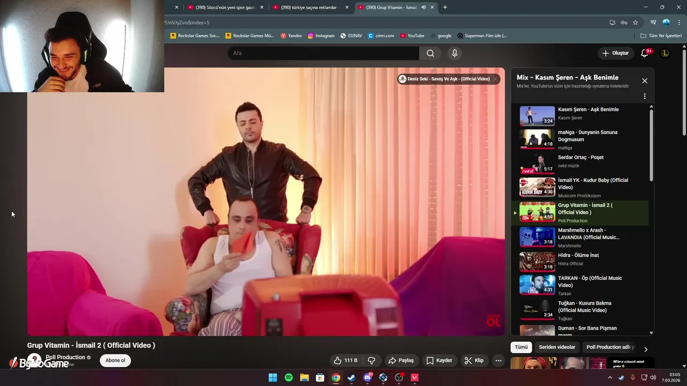Open the account avatar menu

click(665, 53)
